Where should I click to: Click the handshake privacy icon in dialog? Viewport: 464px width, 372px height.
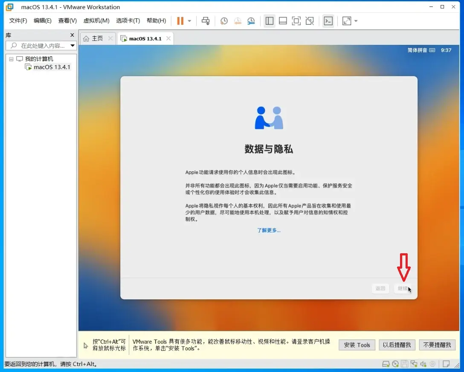269,118
